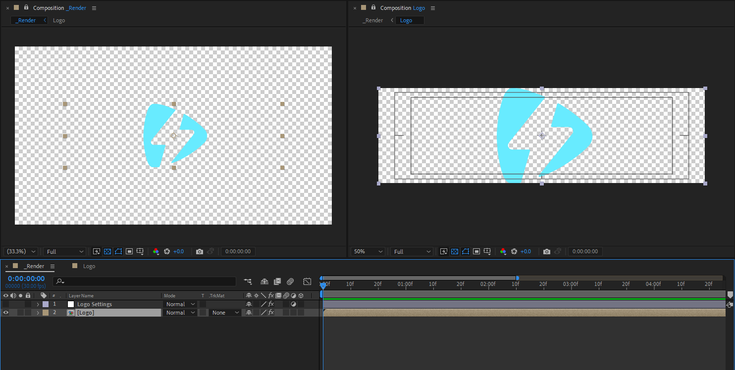Toggle shy switch on [Logo] layer
Viewport: 735px width, 370px height.
click(249, 313)
